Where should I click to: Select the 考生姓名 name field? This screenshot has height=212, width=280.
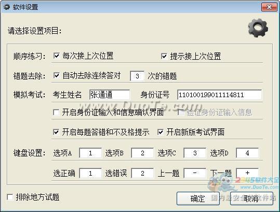click(x=110, y=95)
